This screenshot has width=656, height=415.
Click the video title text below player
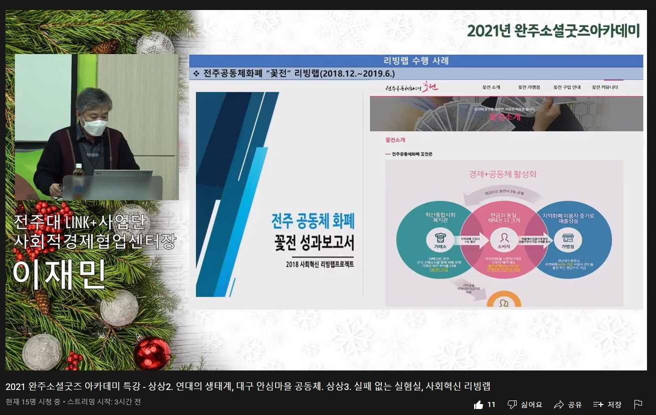[x=248, y=386]
